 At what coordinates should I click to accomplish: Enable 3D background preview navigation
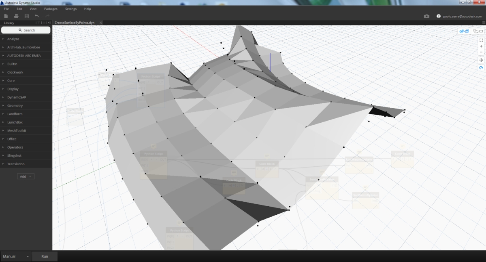point(464,31)
